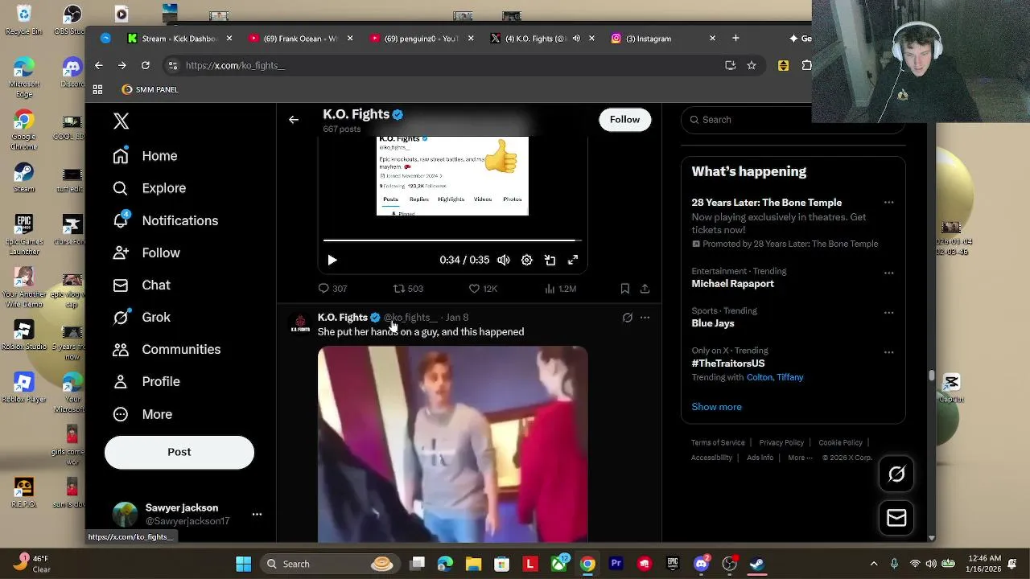
Task: Open Windows Start menu
Action: tap(243, 564)
